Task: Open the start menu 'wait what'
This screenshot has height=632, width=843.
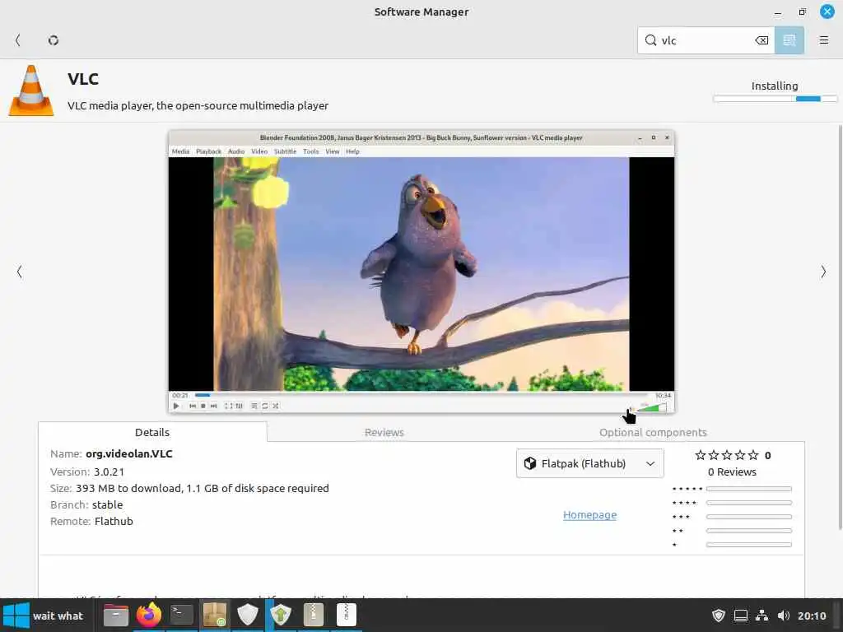Action: pos(44,616)
